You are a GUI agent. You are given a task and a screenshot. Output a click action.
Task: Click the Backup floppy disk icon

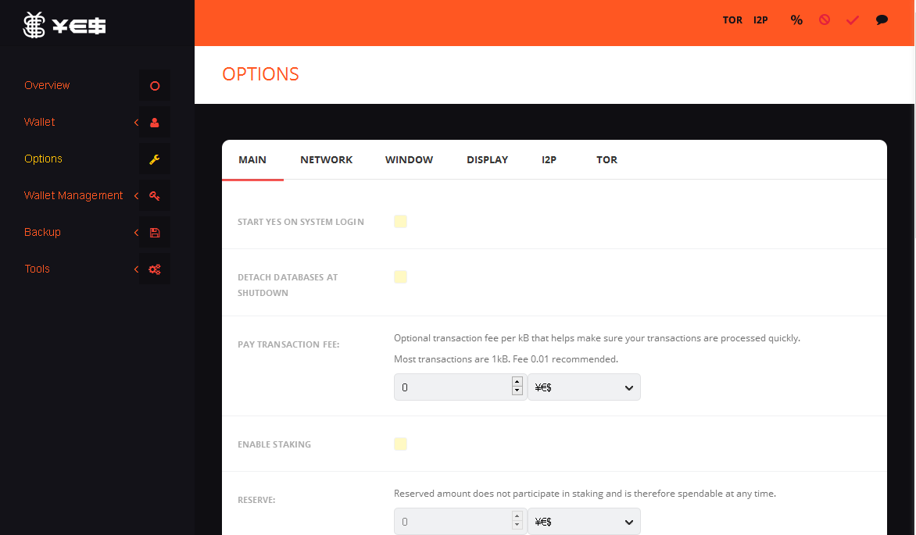tap(155, 233)
